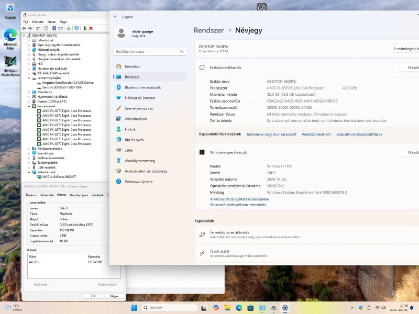Switch to the Általános tab in properties dialog
Screen dimensions: 419x314
(x=31, y=195)
